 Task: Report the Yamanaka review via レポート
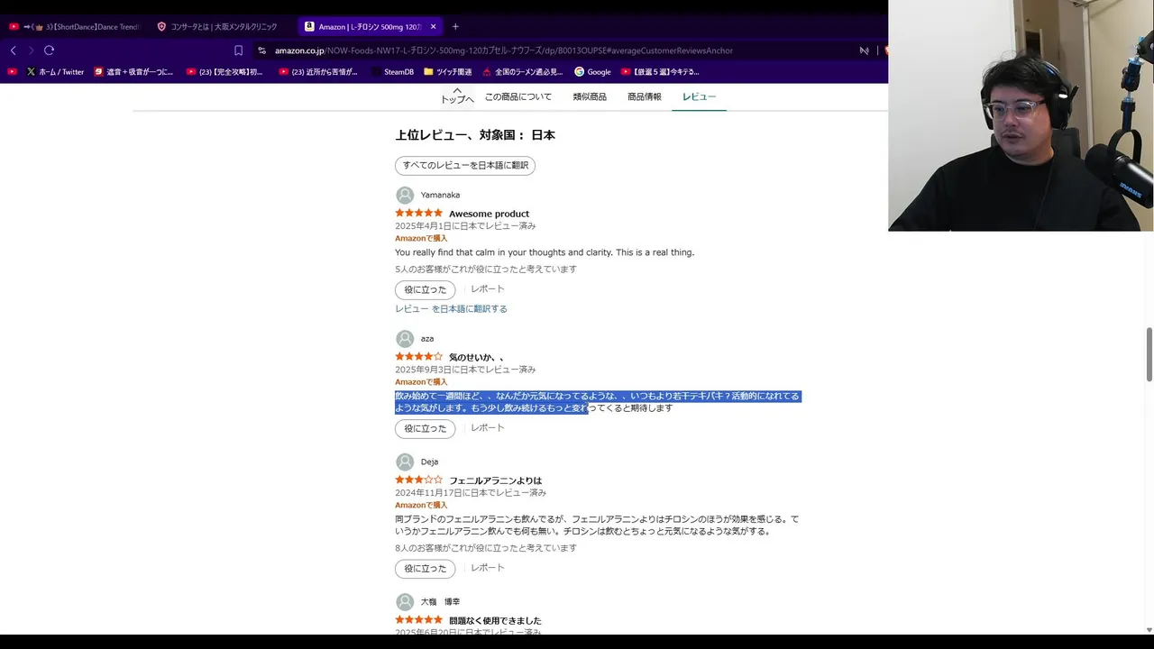click(x=488, y=289)
